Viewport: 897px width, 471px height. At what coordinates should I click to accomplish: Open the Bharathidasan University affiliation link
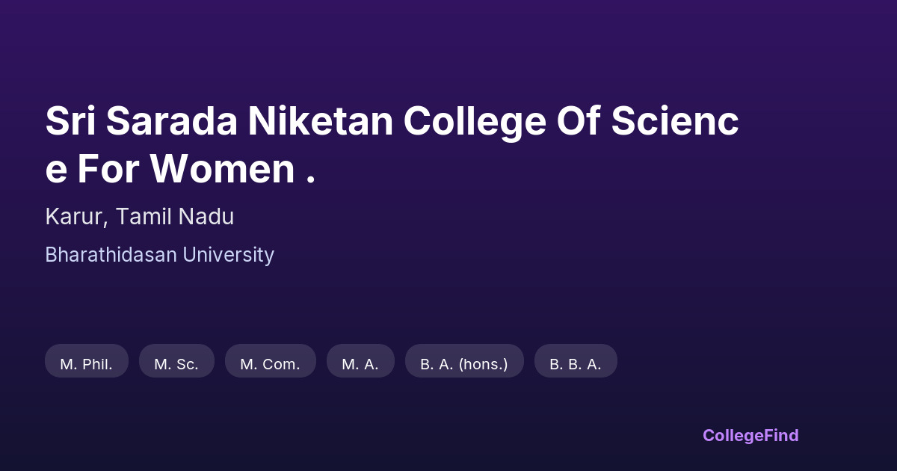159,255
